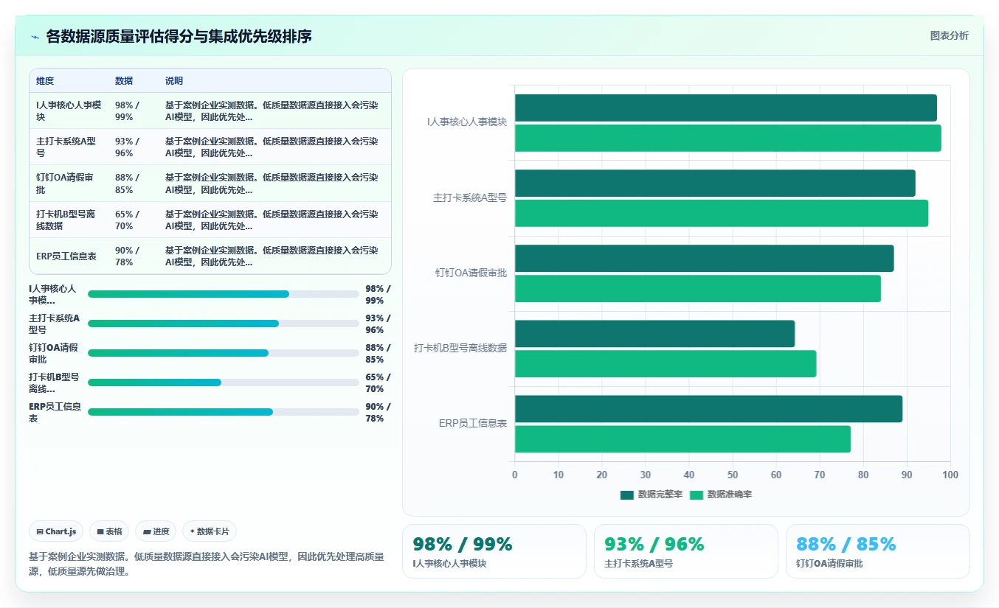The height and width of the screenshot is (608, 999).
Task: Click the footer note starting 基于案例企业实测数据
Action: point(207,564)
